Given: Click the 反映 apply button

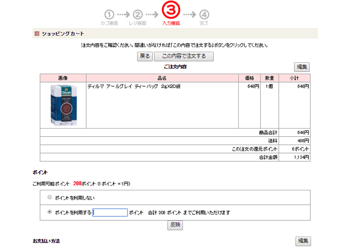Looking at the screenshot, I should (x=175, y=225).
